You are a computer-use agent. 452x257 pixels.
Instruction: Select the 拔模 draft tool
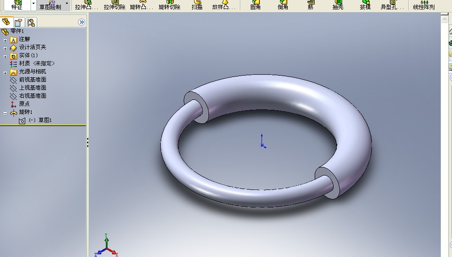click(x=365, y=5)
